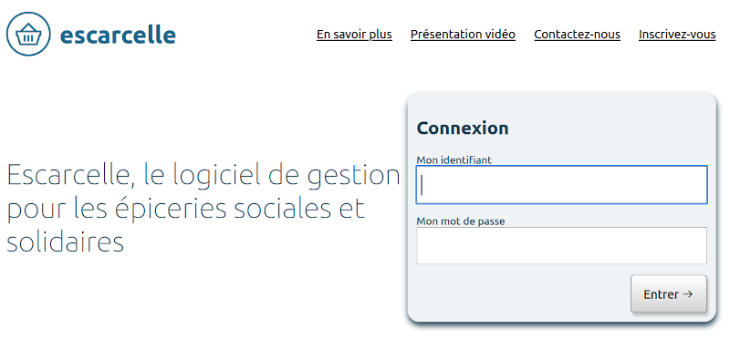Click the headline's first line mentioning logiciel de gestion

click(x=203, y=176)
